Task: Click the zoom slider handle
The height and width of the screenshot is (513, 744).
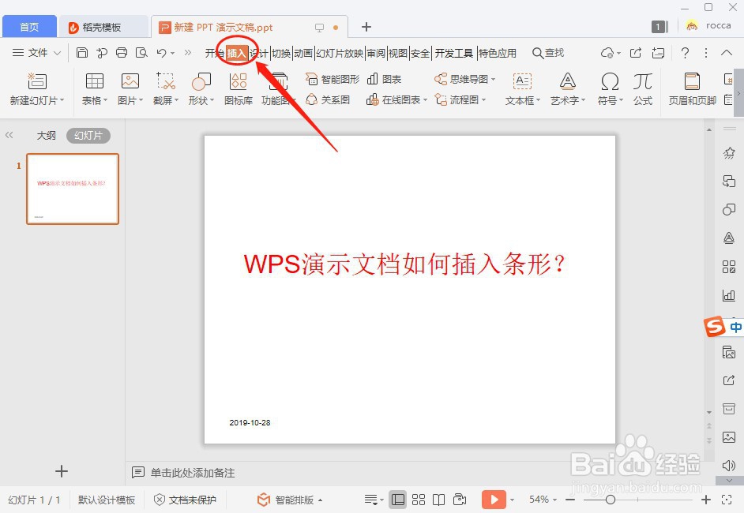Action: (x=611, y=500)
